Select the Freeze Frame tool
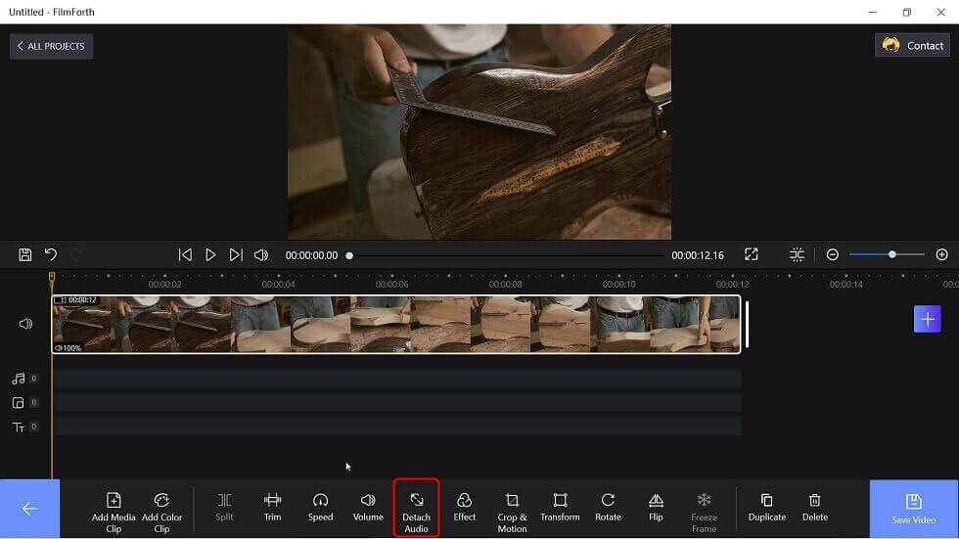The width and height of the screenshot is (959, 539). (x=704, y=513)
